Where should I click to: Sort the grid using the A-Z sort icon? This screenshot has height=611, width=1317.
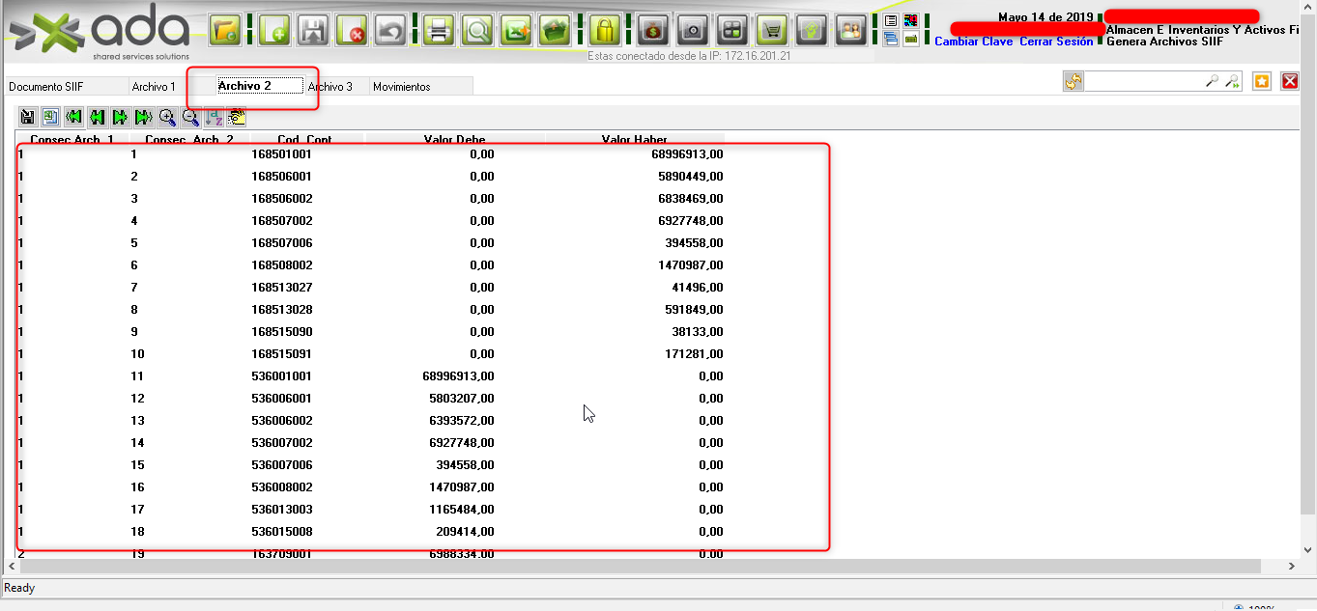coord(214,118)
